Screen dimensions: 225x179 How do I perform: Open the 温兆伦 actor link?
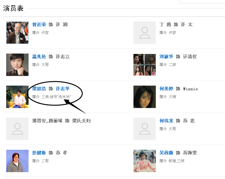pos(39,57)
